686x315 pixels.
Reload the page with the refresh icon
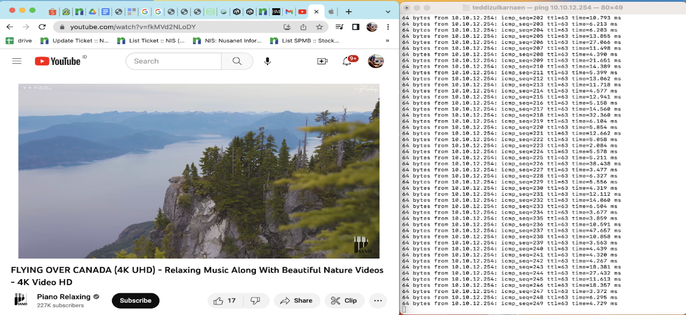click(x=42, y=27)
